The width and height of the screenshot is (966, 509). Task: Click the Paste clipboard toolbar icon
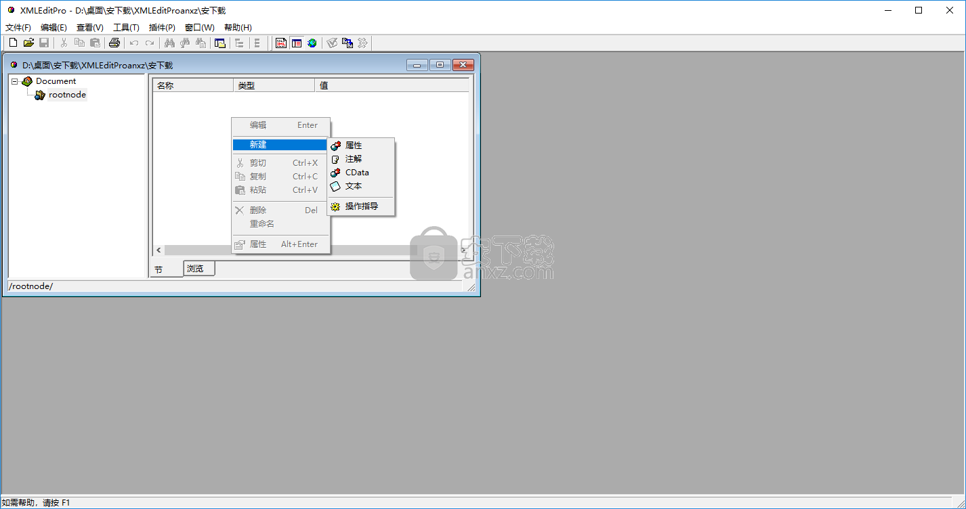95,43
